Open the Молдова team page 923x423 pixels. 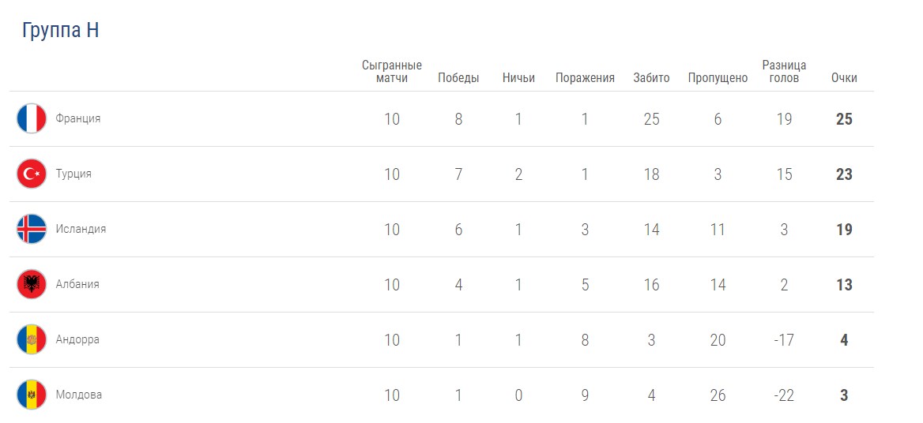(x=79, y=395)
